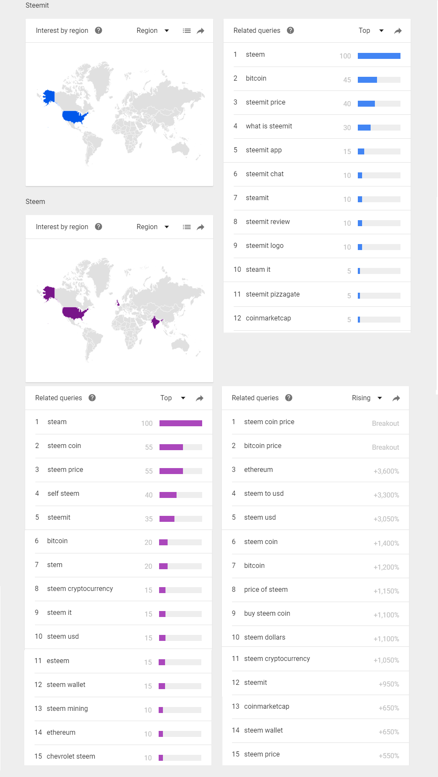Click the 'steamit' query row
Viewport: 438px width, 777px height.
pyautogui.click(x=317, y=198)
